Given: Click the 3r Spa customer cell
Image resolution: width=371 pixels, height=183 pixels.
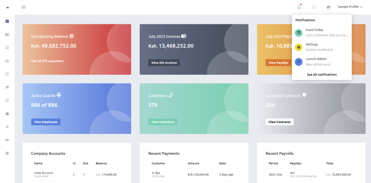Looking at the screenshot, I should (158, 174).
